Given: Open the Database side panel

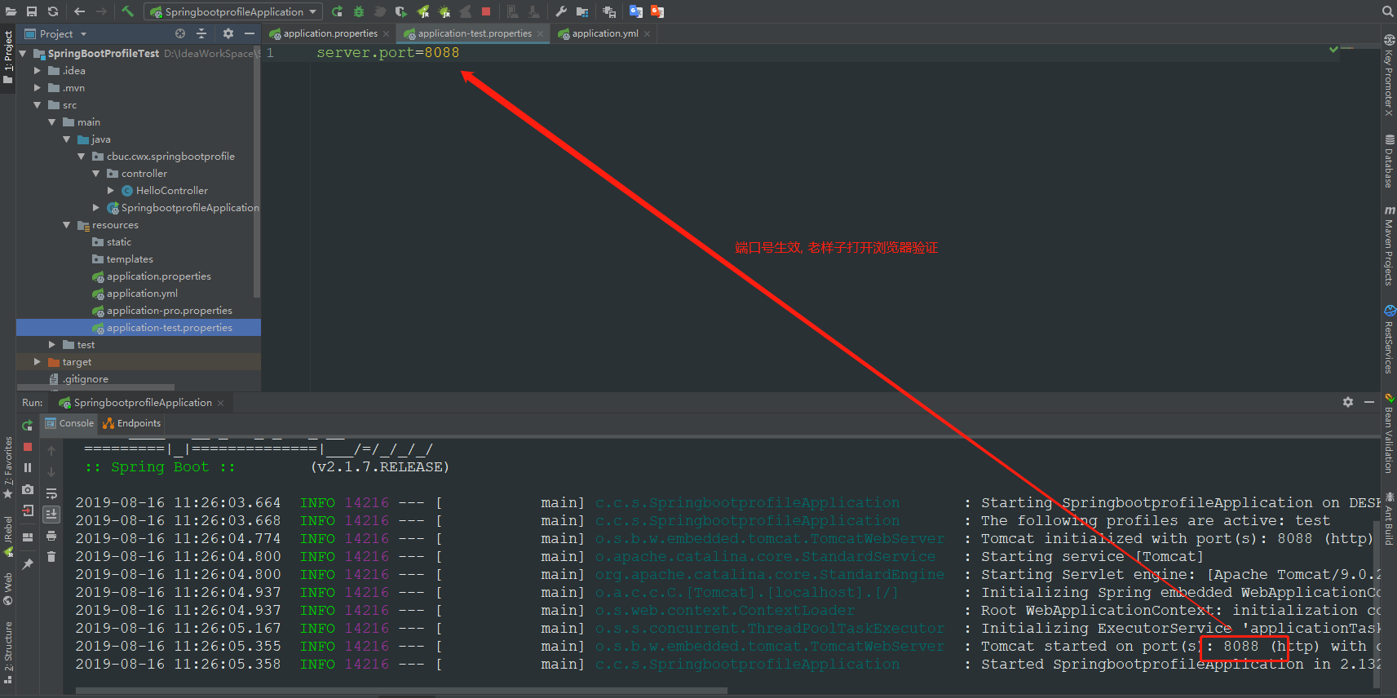Looking at the screenshot, I should pyautogui.click(x=1389, y=161).
